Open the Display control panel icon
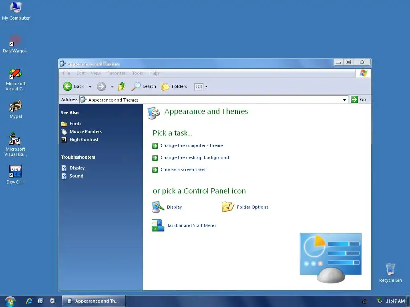Screen dimensions: 410x307 (167, 207)
